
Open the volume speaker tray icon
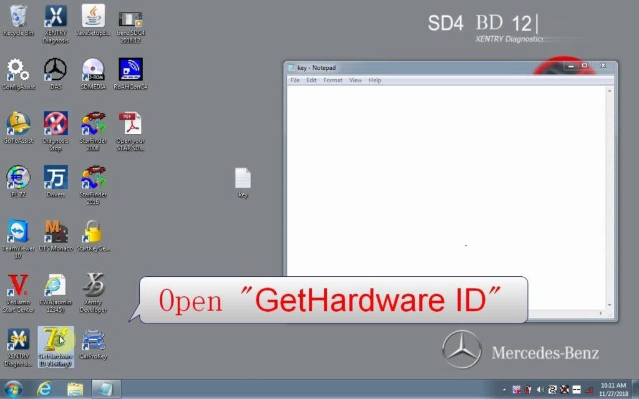coord(540,390)
